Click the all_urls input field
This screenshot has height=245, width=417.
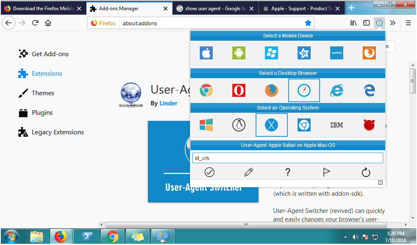[288, 158]
